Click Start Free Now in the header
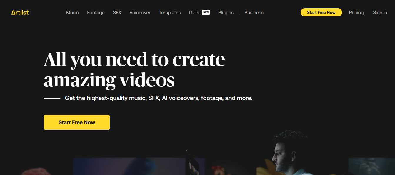Image resolution: width=395 pixels, height=175 pixels. click(321, 12)
